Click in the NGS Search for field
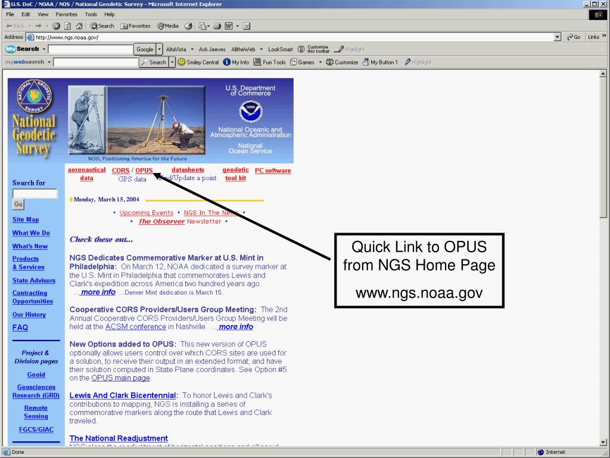Image resolution: width=610 pixels, height=458 pixels. [35, 194]
